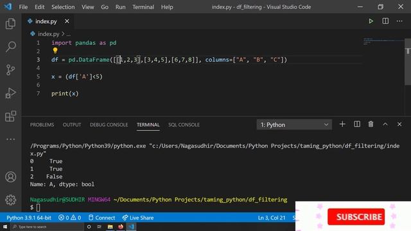Select the TERMINAL tab

148,124
